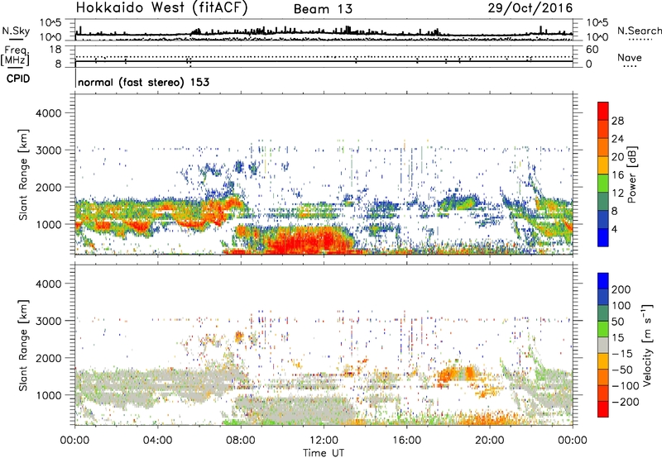
Task: Click the '28' tick on Power colorbar
Action: click(617, 121)
